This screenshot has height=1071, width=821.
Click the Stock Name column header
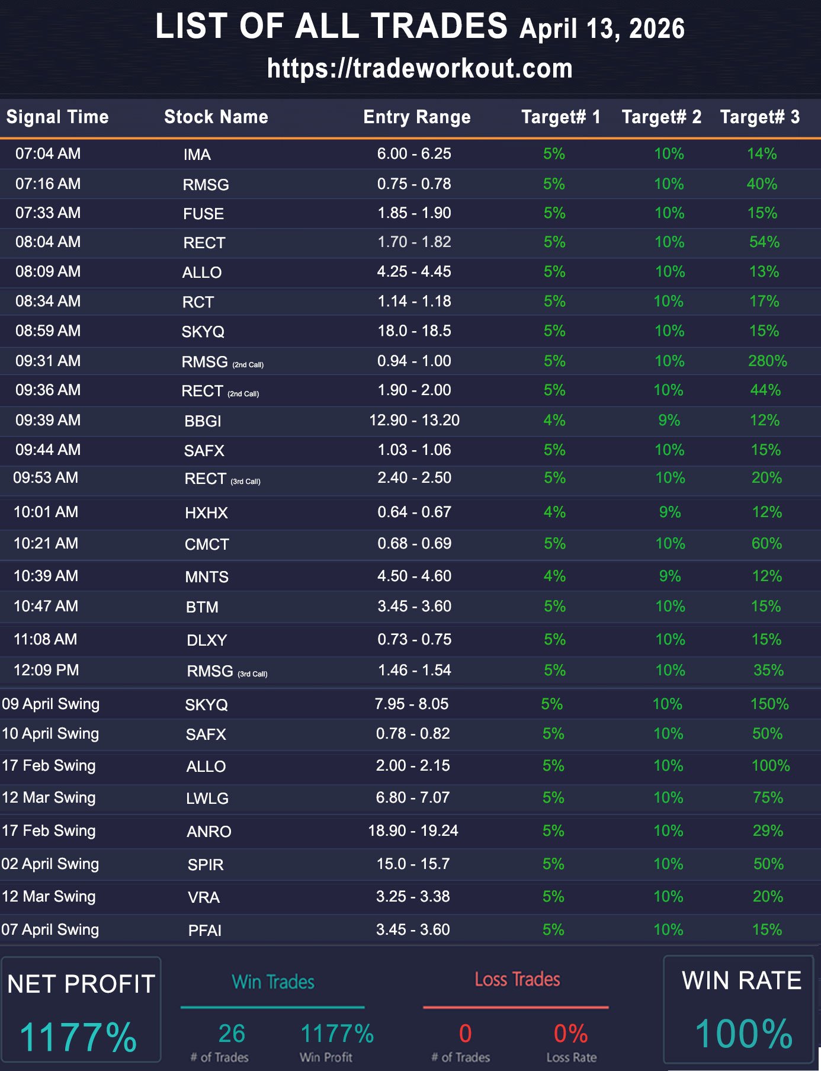coord(216,117)
